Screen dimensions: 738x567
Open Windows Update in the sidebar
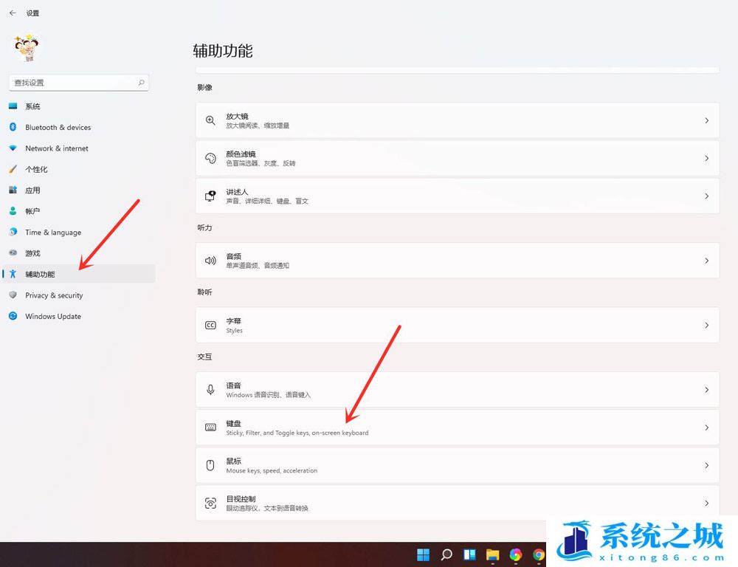coord(53,316)
